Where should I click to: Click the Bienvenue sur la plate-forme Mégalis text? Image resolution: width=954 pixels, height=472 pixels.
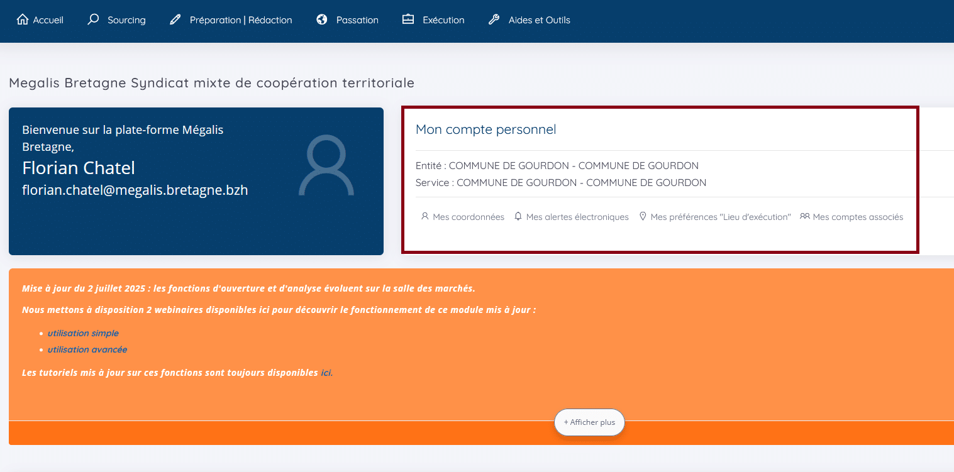click(123, 138)
